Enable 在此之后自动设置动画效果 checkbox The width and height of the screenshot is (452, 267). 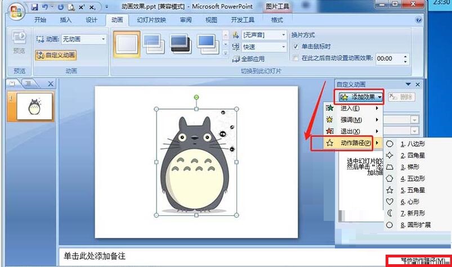(296, 58)
